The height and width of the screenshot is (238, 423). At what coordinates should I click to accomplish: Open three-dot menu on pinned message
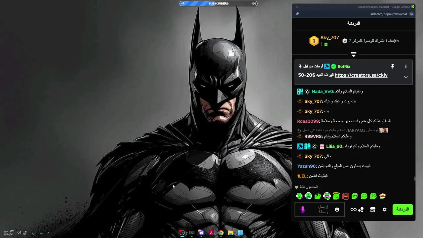pos(406,66)
